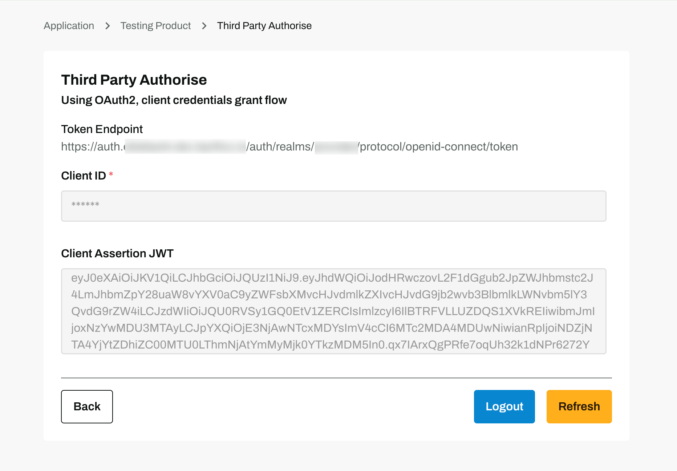677x471 pixels.
Task: Focus the Client ID input field
Action: 333,206
